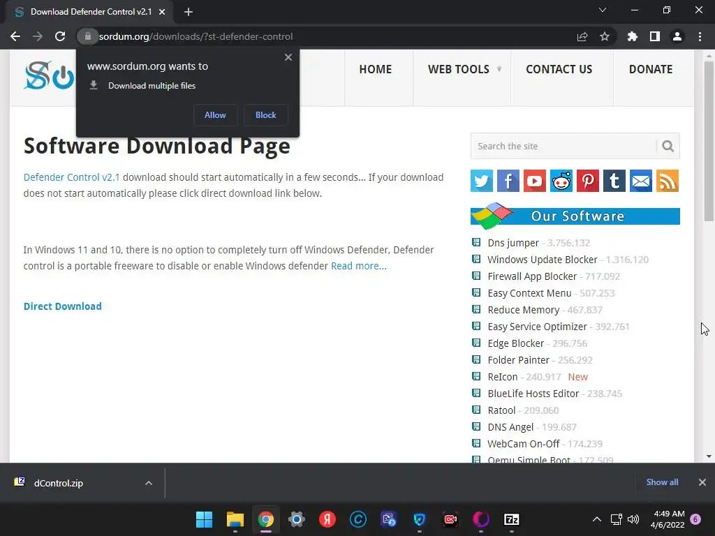Toggle the side panel icon
The image size is (715, 536).
coord(655,36)
